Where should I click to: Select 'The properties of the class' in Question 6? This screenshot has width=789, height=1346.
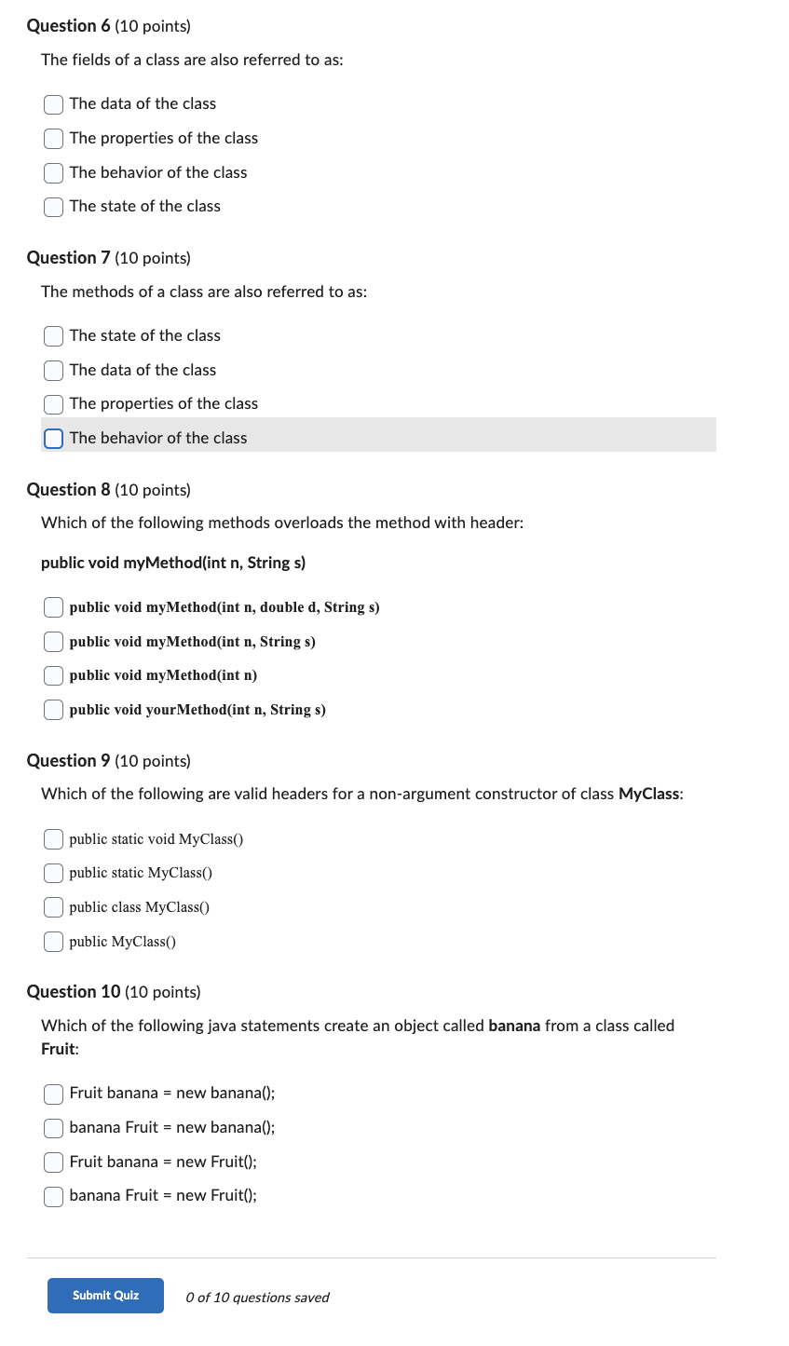coord(53,138)
